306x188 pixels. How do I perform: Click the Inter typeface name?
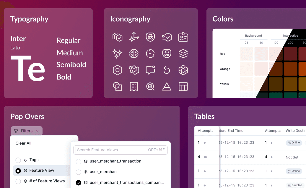pyautogui.click(x=18, y=39)
